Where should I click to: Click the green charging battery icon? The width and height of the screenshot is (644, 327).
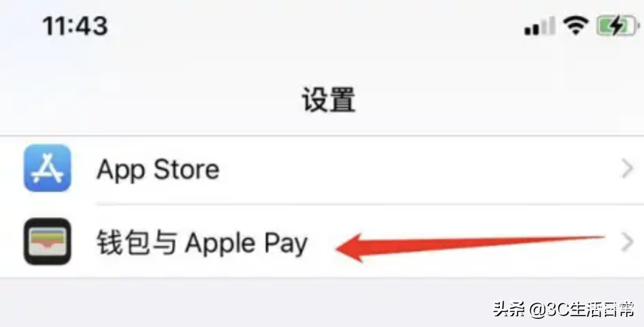(618, 26)
